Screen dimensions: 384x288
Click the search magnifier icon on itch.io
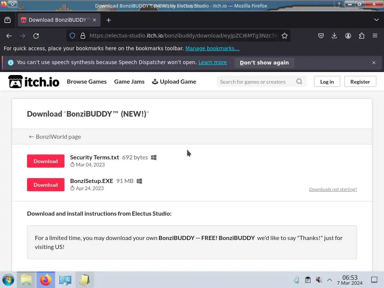299,81
